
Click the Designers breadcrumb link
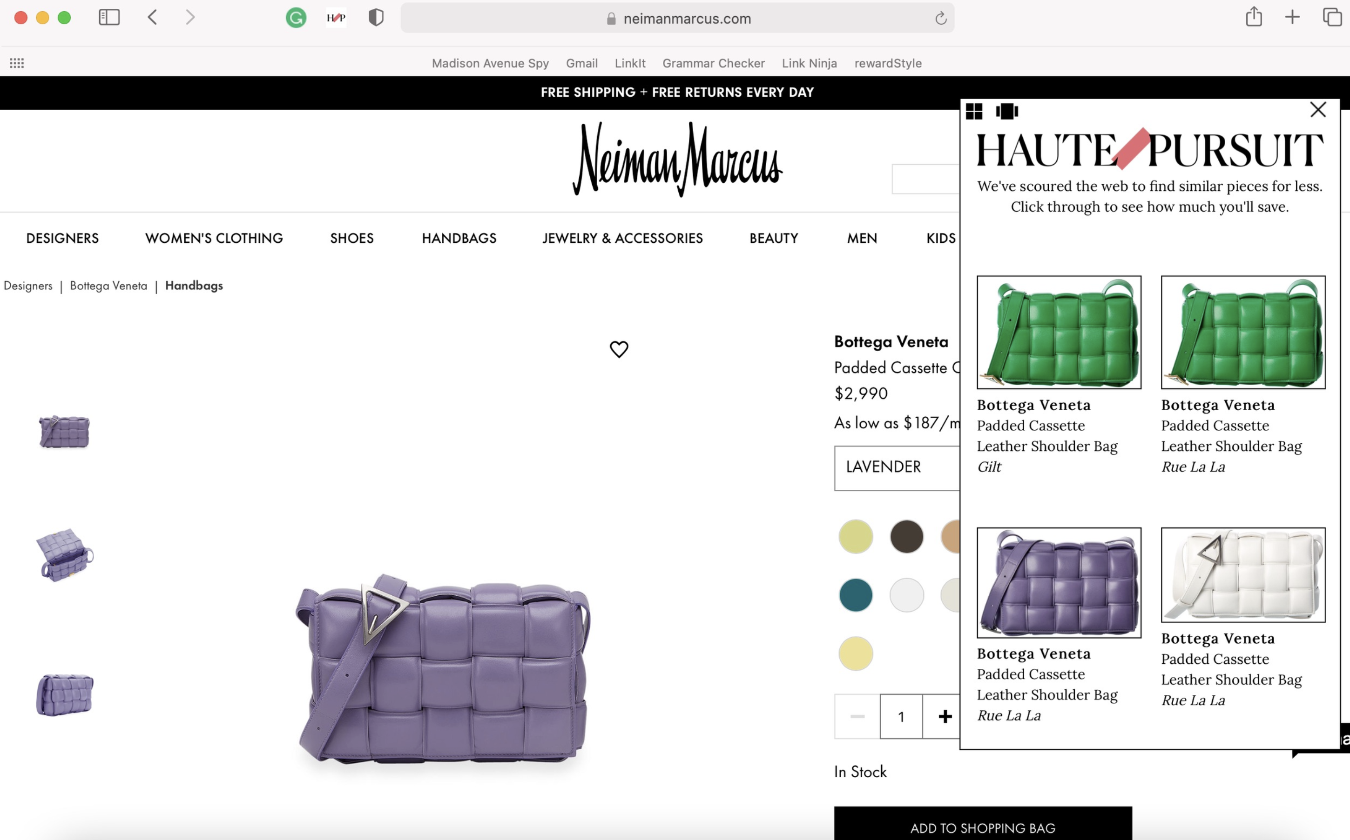pos(28,286)
